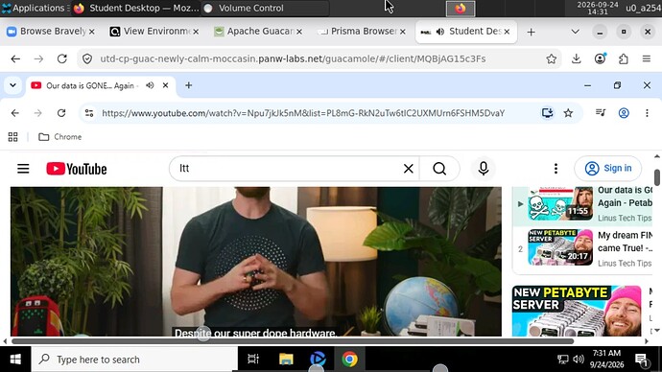662x372 pixels.
Task: Open the Firefox account icon
Action: tap(600, 59)
